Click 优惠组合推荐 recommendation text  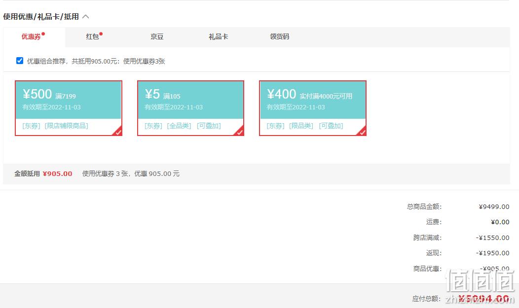pyautogui.click(x=96, y=61)
